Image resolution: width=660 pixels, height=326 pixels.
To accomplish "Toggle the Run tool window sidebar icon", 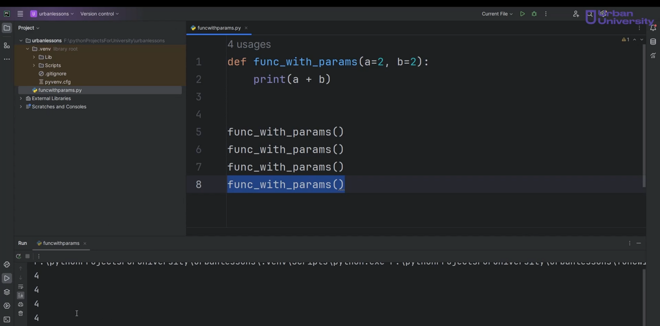I will click(x=7, y=278).
